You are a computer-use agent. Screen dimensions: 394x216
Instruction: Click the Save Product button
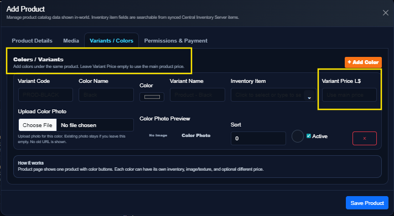367,203
